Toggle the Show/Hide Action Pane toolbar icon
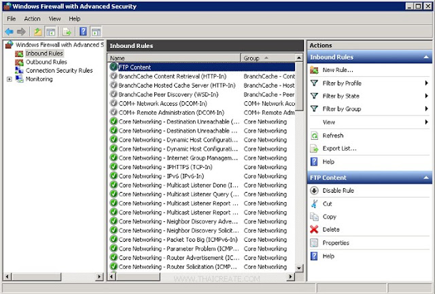The width and height of the screenshot is (435, 294). pos(96,32)
